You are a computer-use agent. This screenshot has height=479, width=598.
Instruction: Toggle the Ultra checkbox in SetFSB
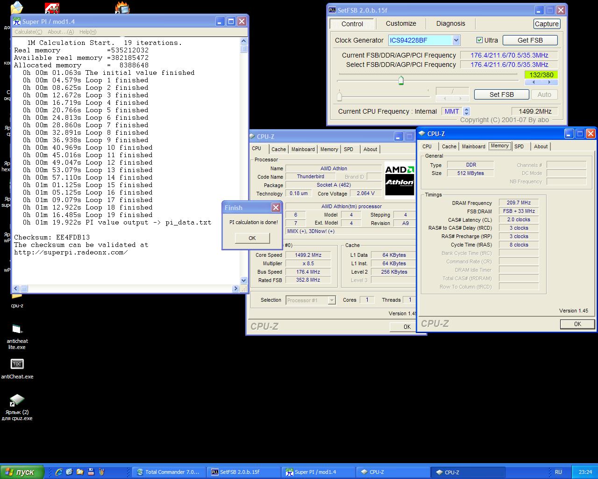click(479, 40)
